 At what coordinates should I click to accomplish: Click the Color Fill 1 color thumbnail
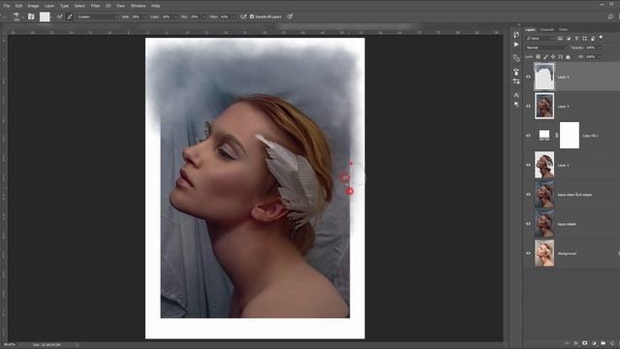[544, 136]
